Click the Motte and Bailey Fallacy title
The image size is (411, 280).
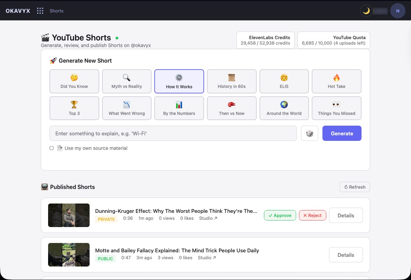pyautogui.click(x=177, y=250)
